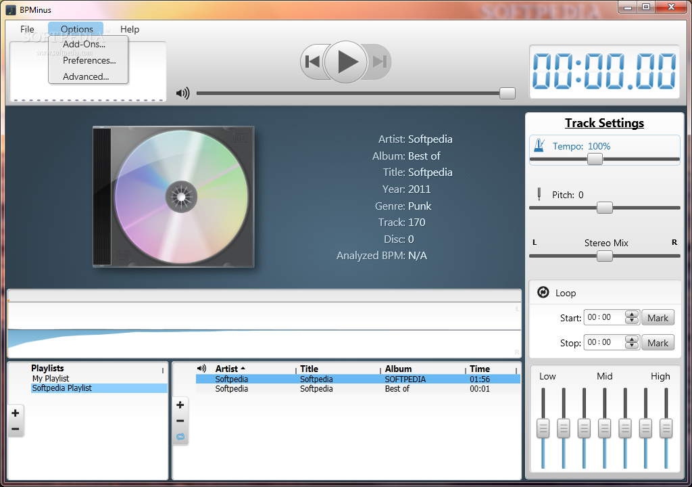Click the CD album art thumbnail

[174, 197]
